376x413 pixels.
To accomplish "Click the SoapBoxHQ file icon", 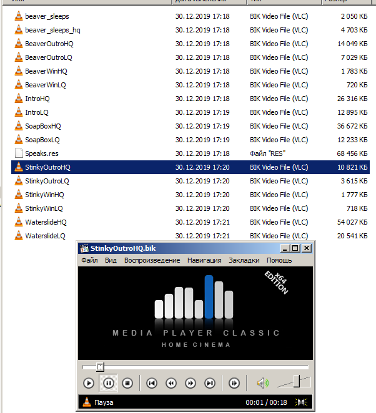I will 19,125.
